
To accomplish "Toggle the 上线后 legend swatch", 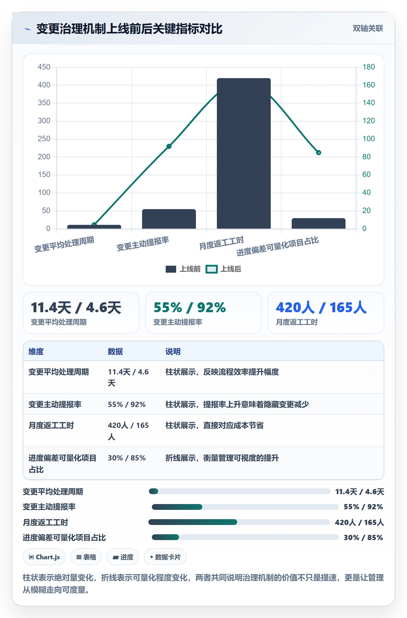I will 212,269.
